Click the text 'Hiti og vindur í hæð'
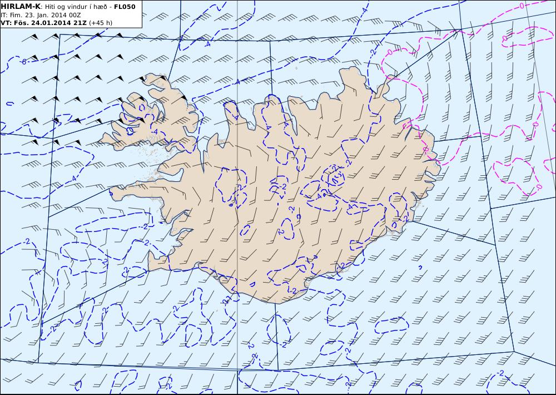 coord(76,7)
